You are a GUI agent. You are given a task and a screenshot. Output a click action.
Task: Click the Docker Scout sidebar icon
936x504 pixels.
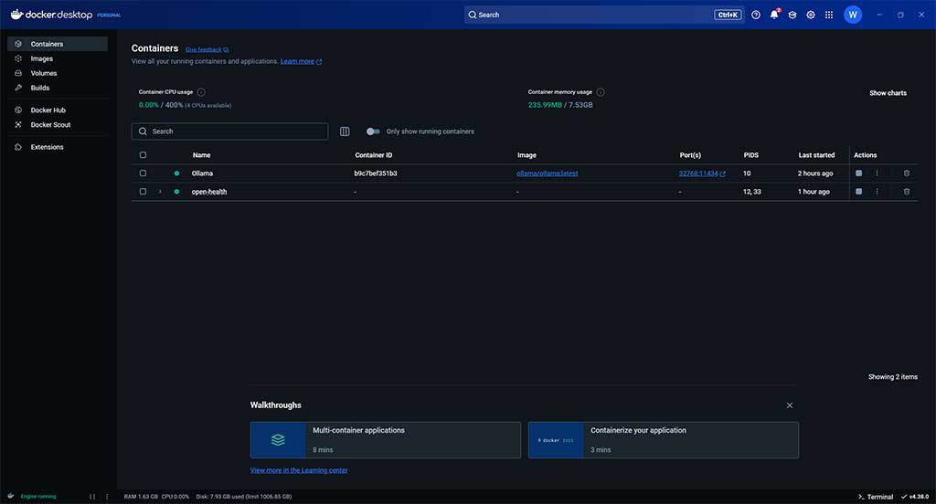[x=18, y=125]
